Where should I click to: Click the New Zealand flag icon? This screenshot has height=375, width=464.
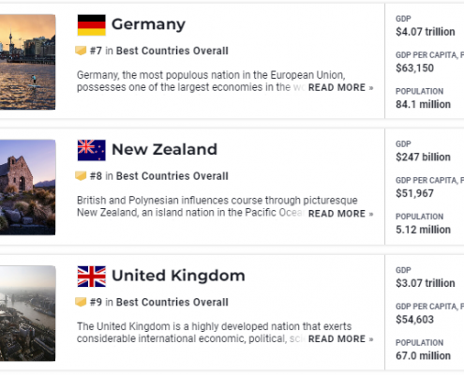pos(92,150)
